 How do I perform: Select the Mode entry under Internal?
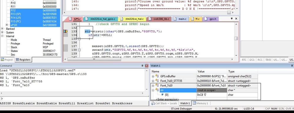pyautogui.click(x=35, y=40)
